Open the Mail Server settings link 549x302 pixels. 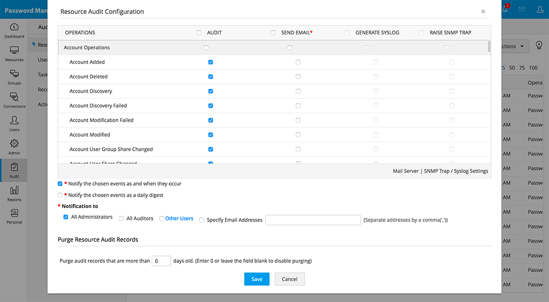[406, 171]
